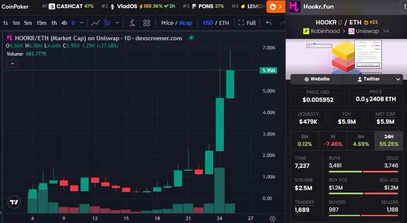
Task: Select the 4h timeframe
Action: pyautogui.click(x=64, y=23)
